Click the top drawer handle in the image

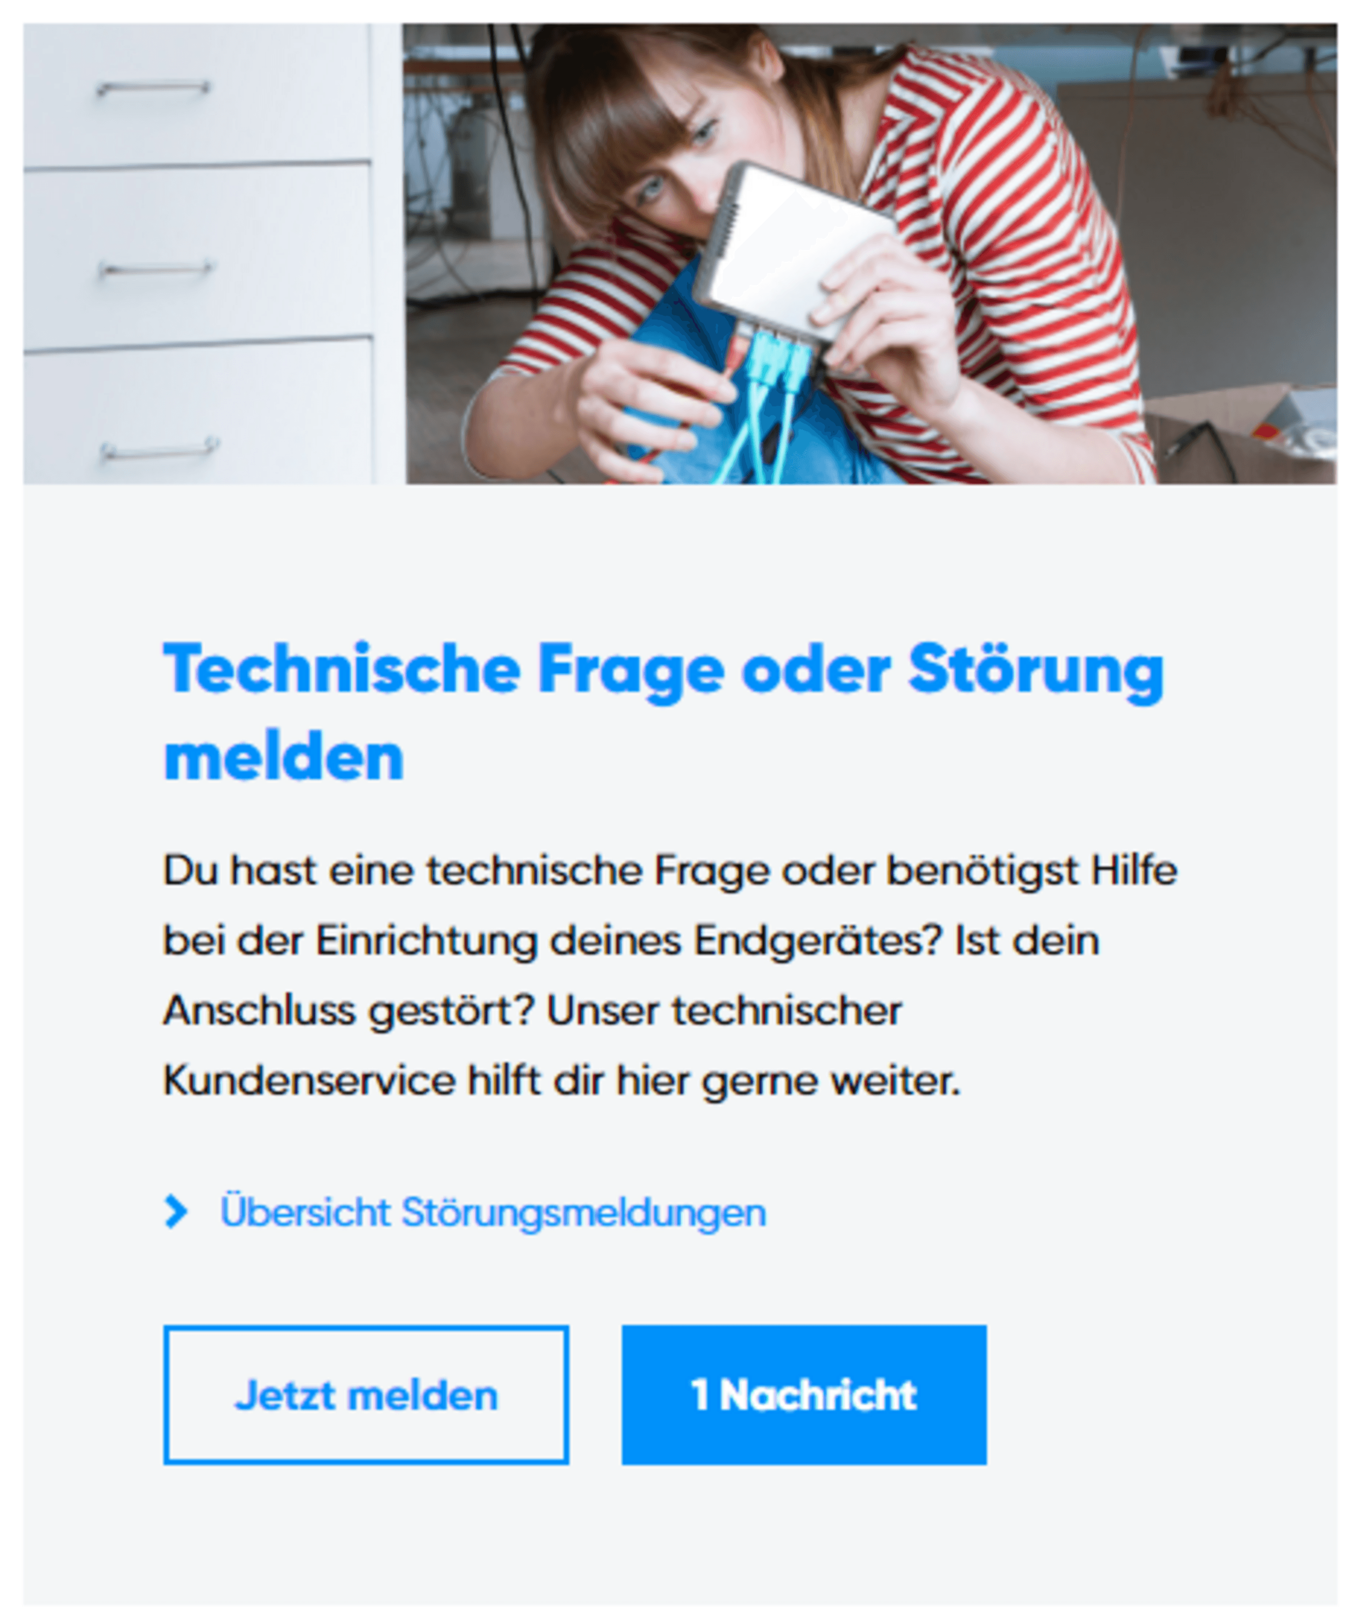pyautogui.click(x=153, y=88)
